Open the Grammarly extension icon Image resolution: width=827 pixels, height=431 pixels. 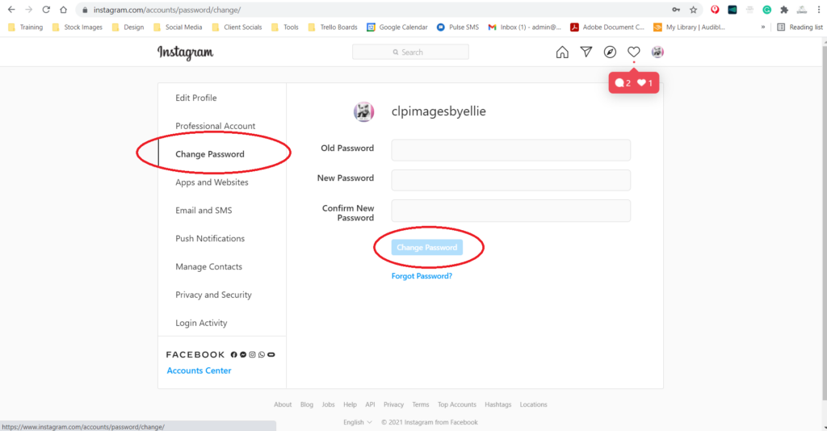pyautogui.click(x=767, y=10)
